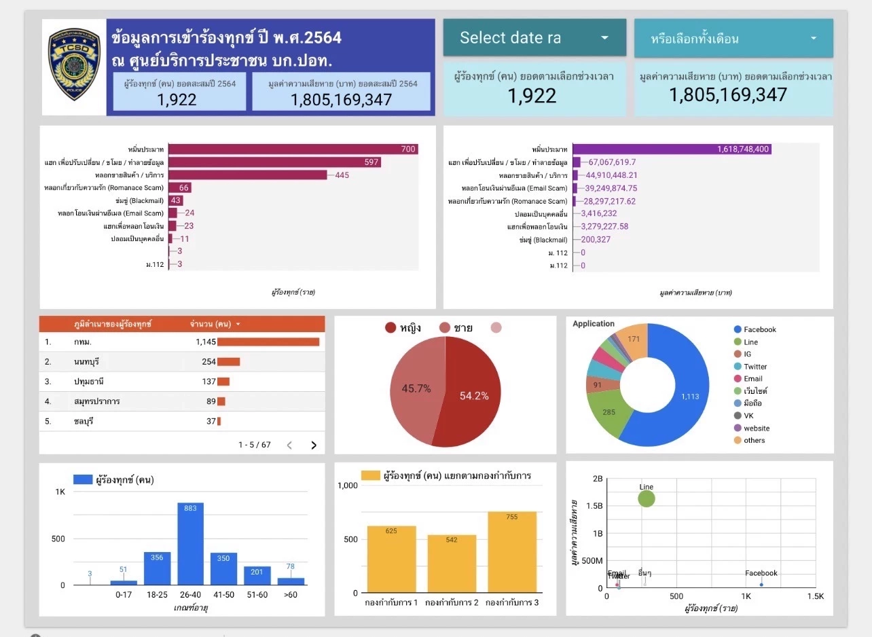872x637 pixels.
Task: Select the Twitter legend entry
Action: pyautogui.click(x=755, y=367)
